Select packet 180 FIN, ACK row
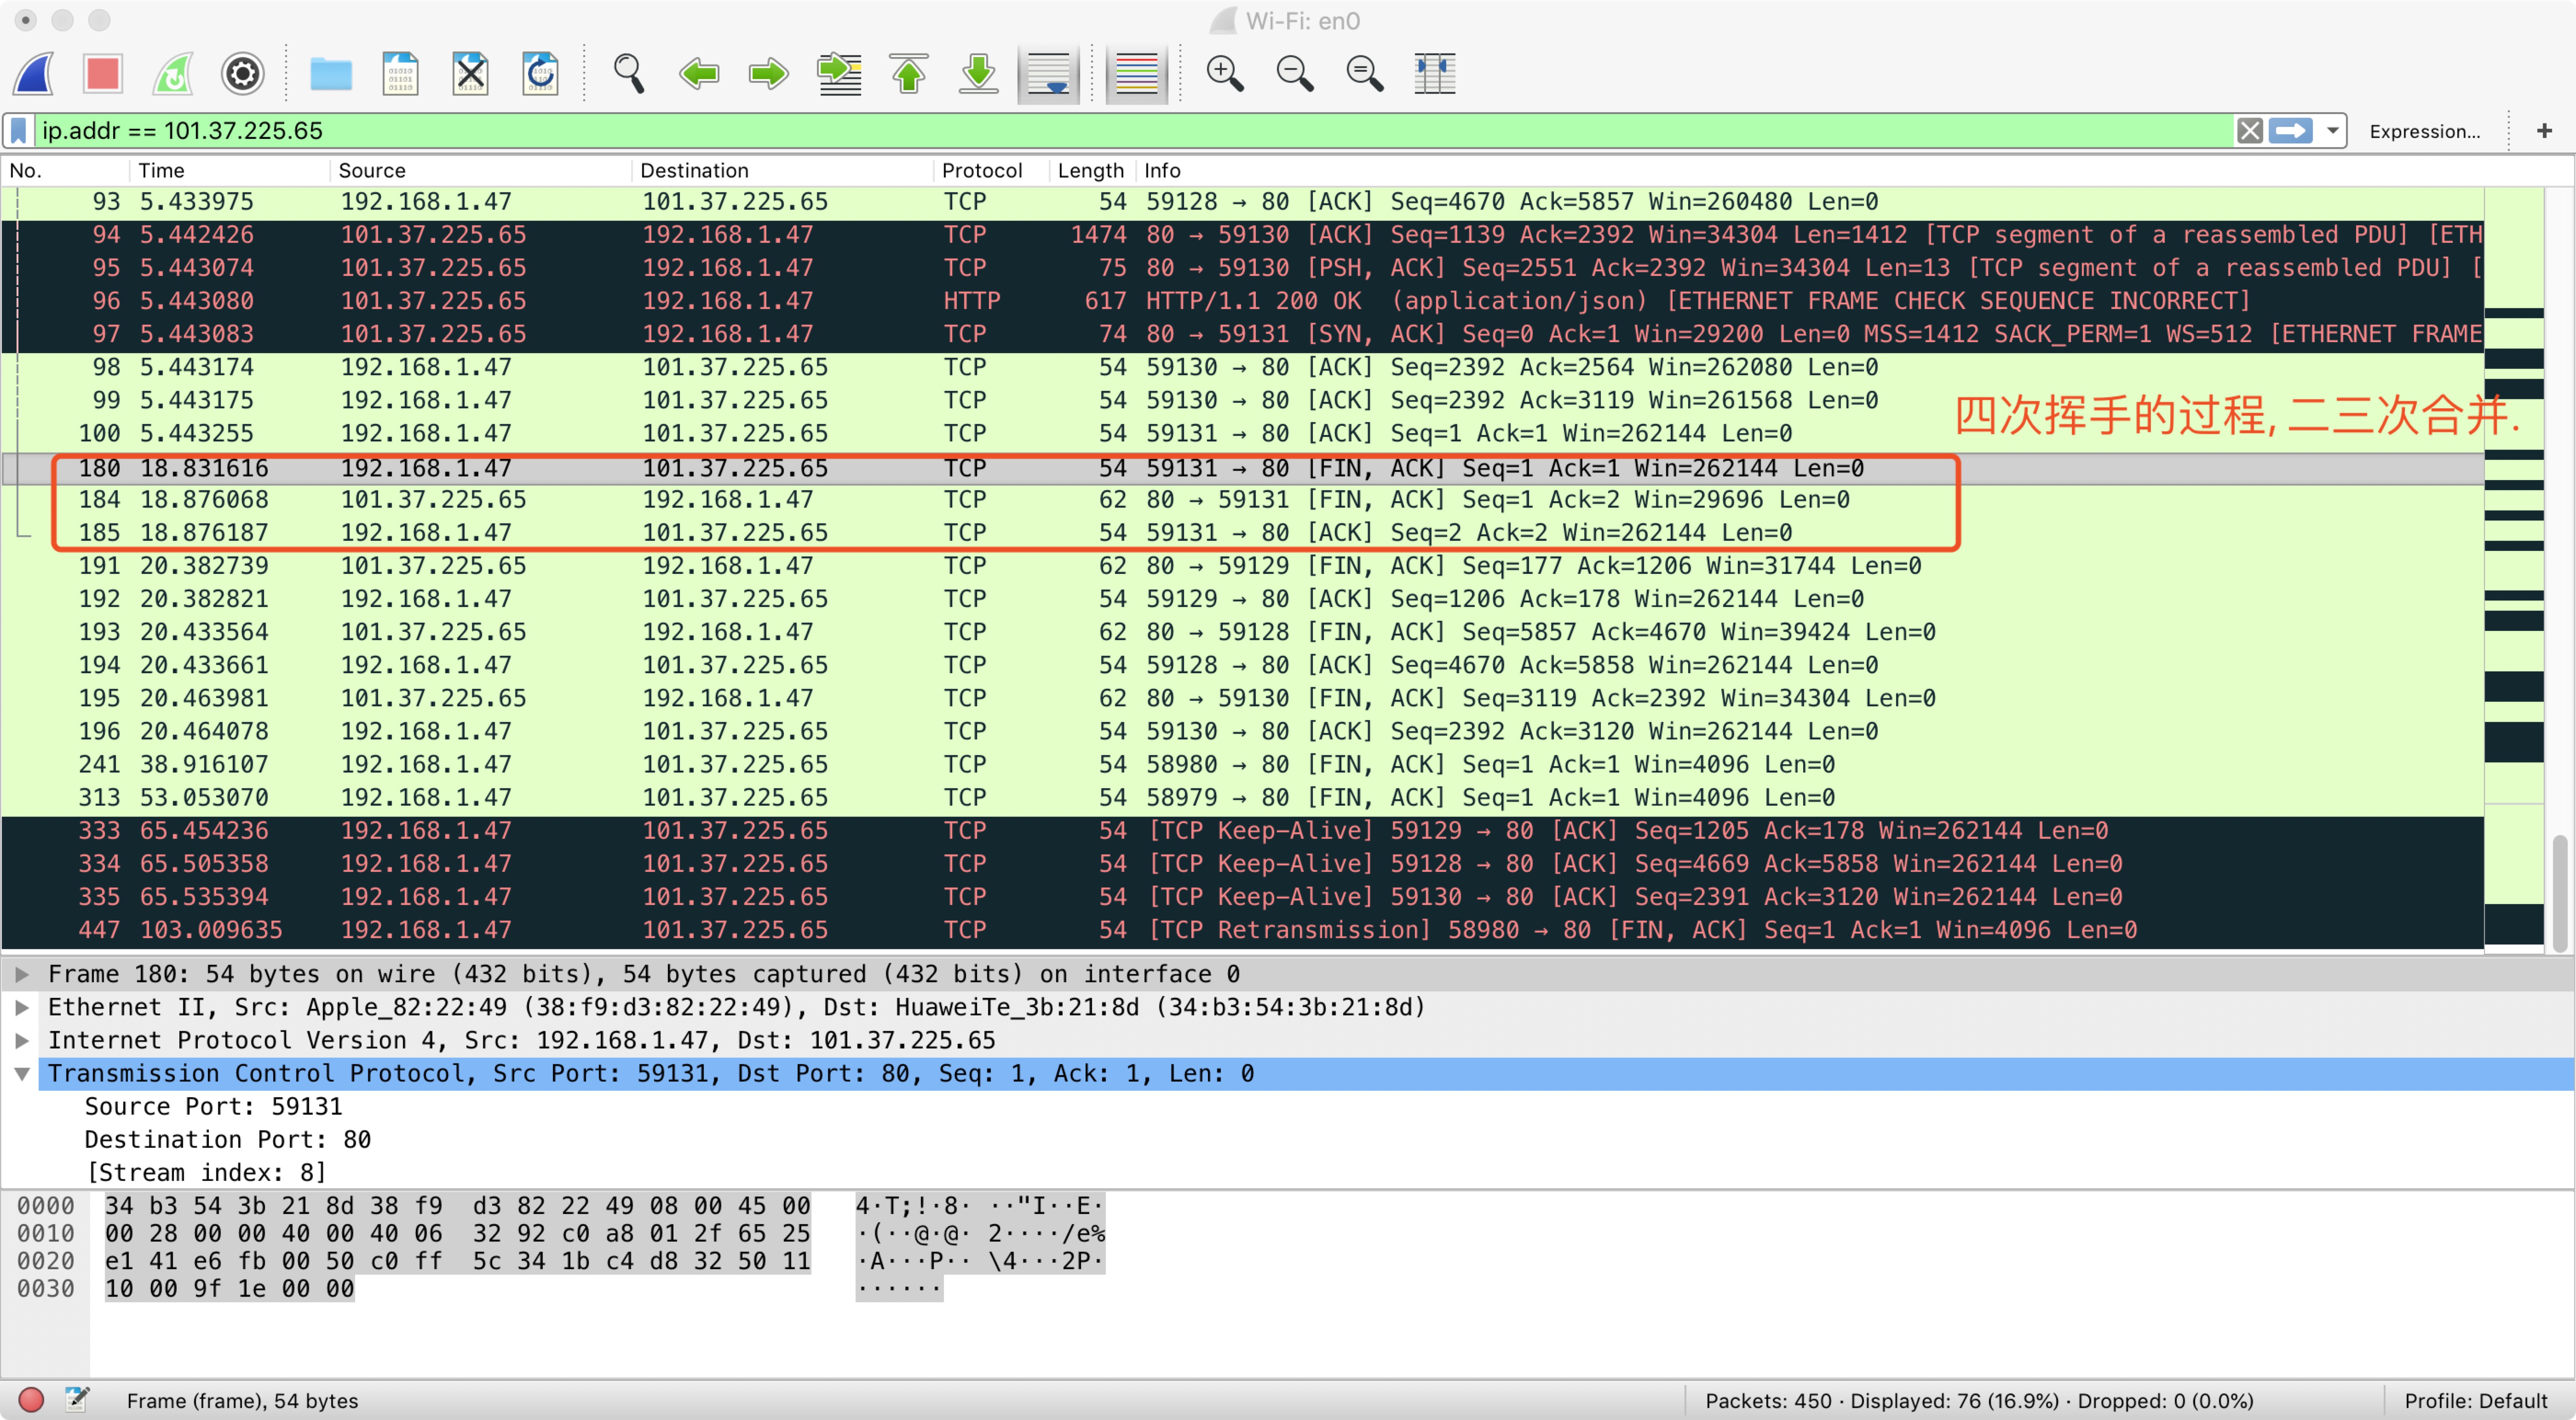Screen dimensions: 2576x1420 (1243, 468)
